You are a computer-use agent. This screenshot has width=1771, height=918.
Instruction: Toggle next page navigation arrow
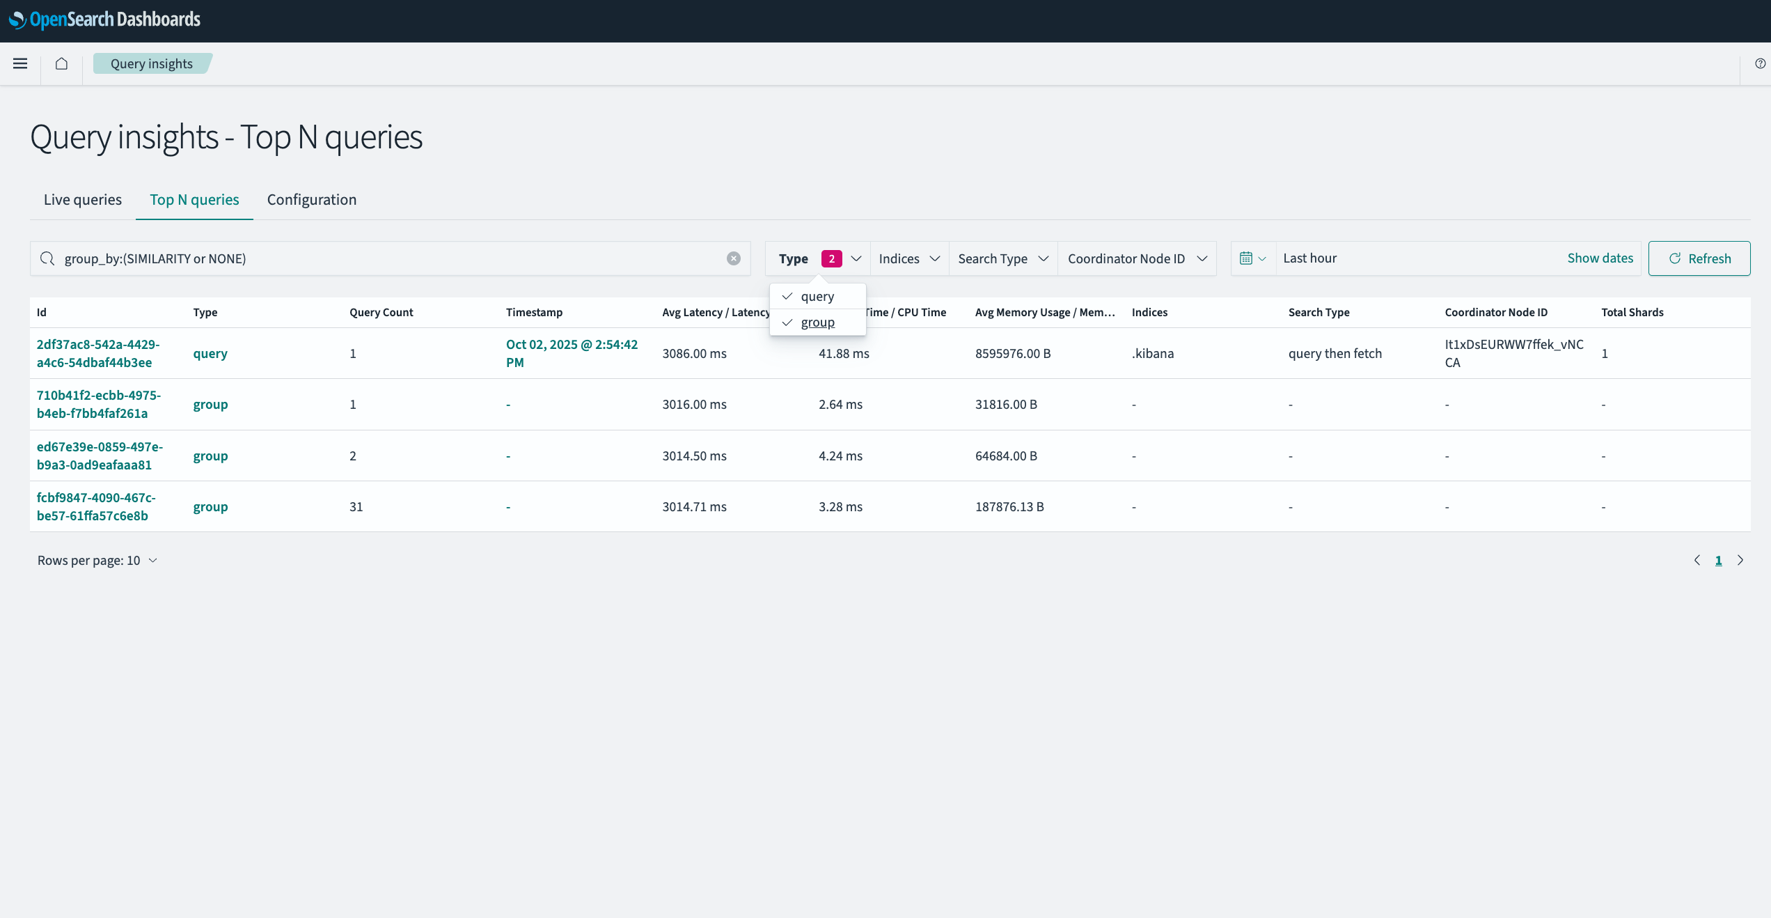pyautogui.click(x=1740, y=560)
